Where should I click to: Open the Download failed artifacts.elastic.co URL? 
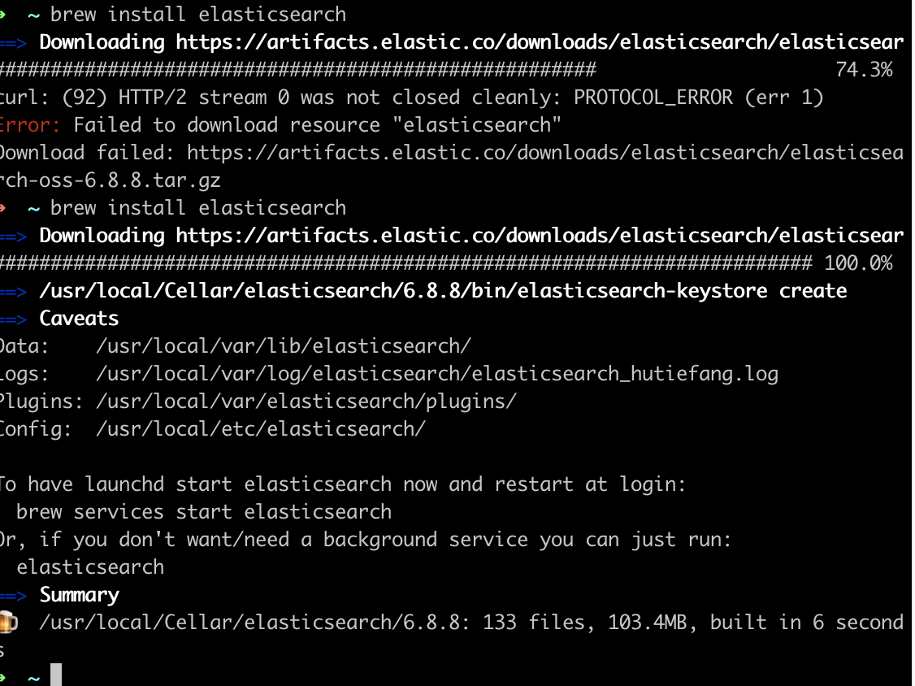pyautogui.click(x=544, y=153)
